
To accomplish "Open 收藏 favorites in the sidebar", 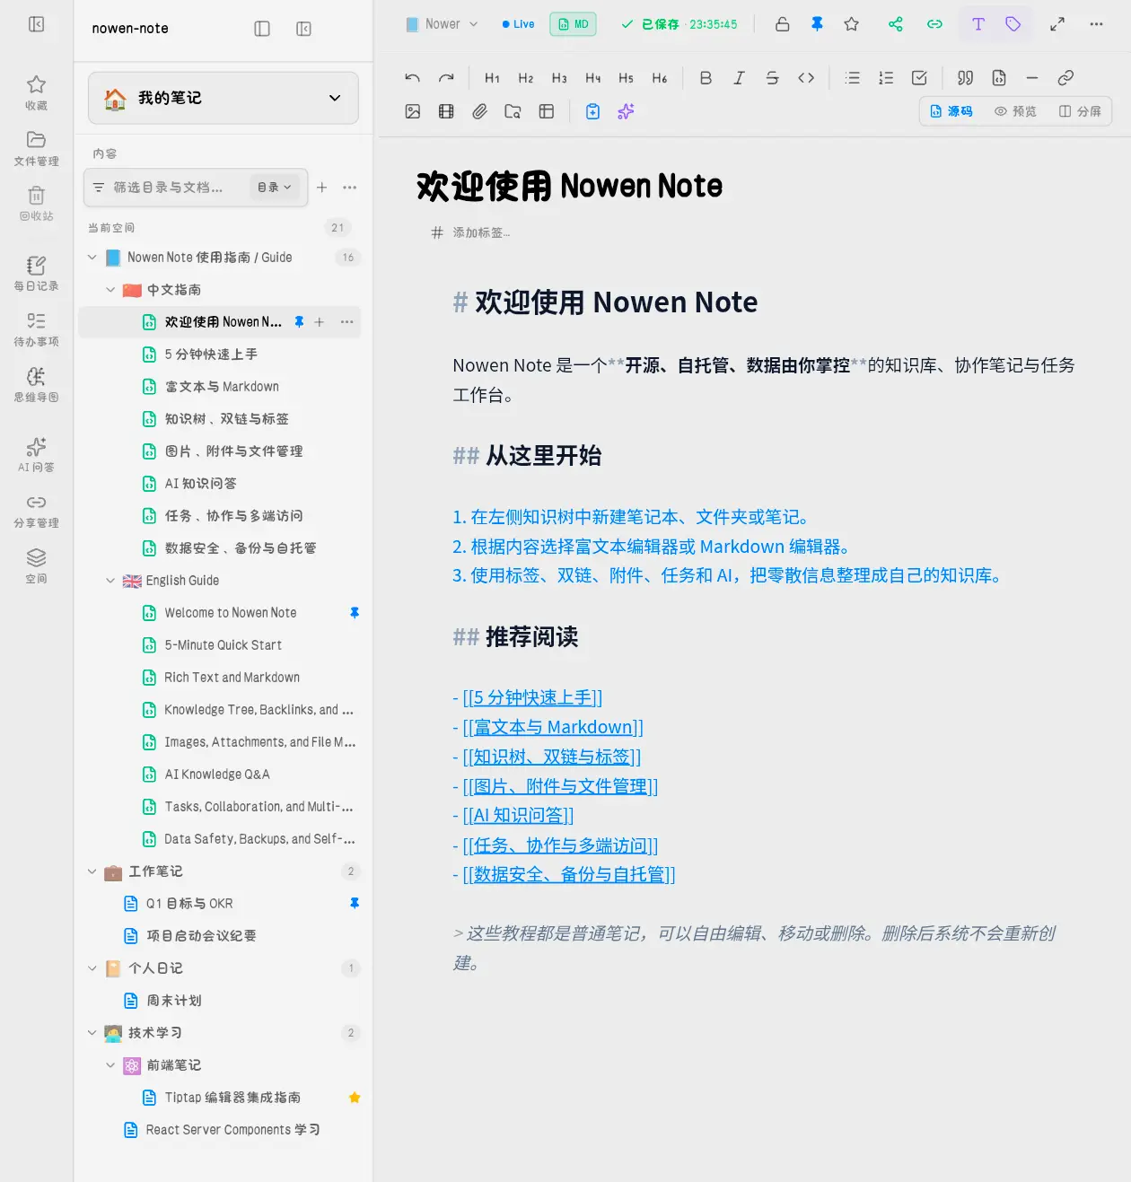I will tap(36, 92).
